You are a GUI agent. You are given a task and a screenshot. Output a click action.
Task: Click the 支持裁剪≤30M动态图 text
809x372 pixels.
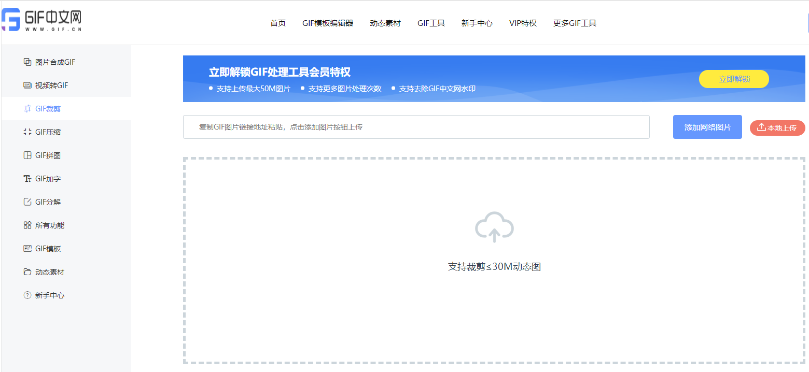pyautogui.click(x=494, y=267)
